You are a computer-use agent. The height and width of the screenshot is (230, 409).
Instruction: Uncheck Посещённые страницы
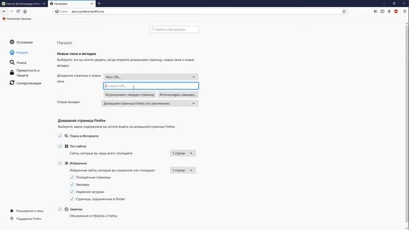click(72, 178)
